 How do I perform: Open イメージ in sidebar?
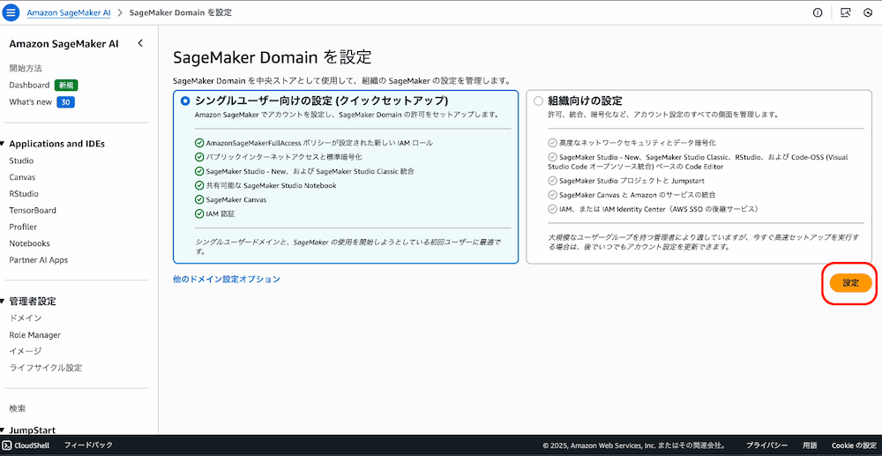click(x=26, y=351)
